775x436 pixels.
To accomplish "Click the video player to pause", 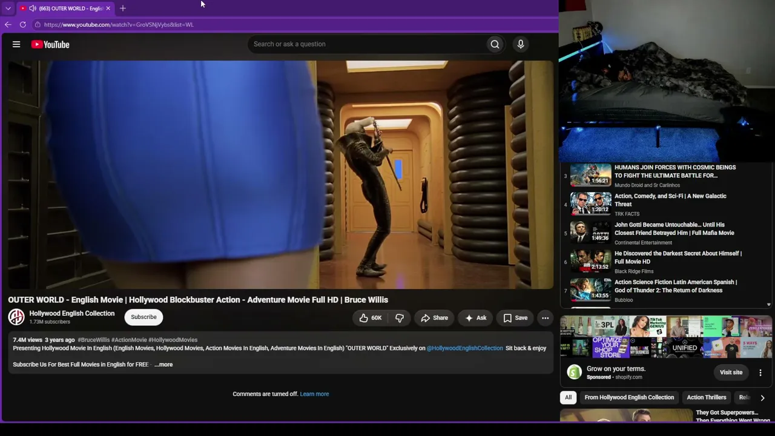I will click(281, 175).
